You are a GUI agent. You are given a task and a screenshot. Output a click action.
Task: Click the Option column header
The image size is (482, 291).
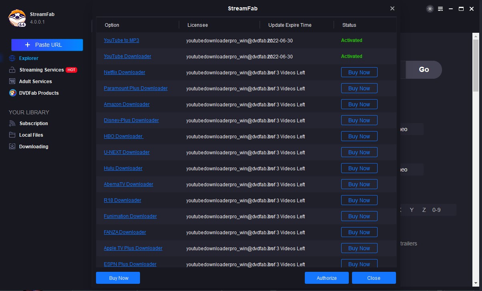point(112,25)
